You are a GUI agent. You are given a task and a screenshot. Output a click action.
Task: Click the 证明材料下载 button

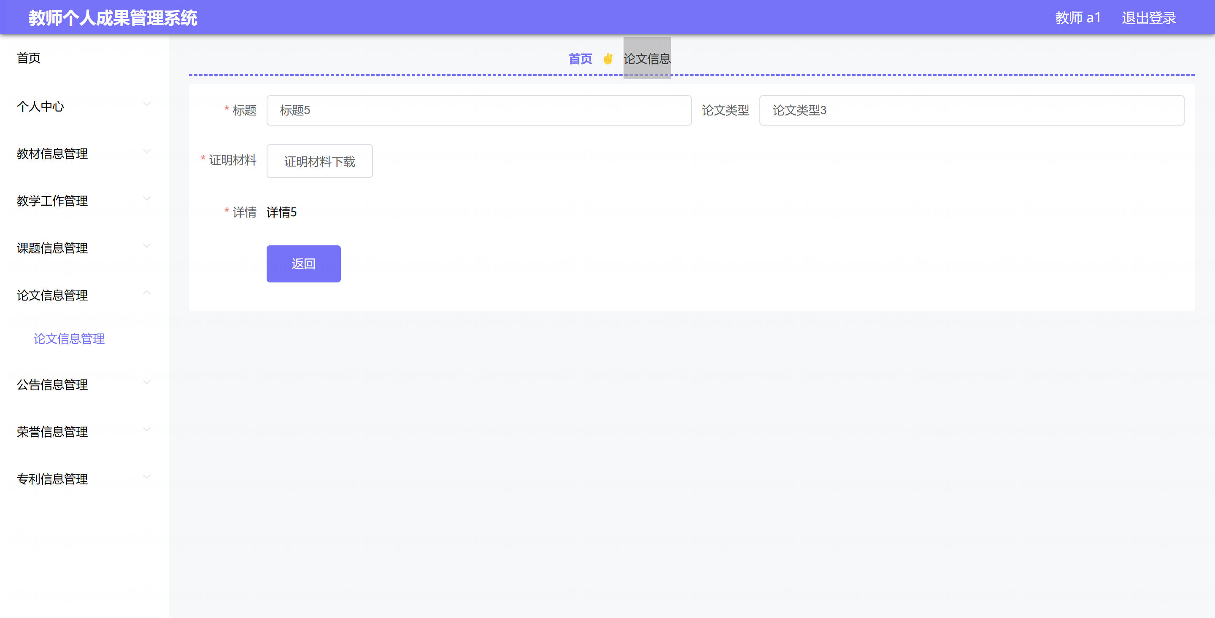[319, 161]
